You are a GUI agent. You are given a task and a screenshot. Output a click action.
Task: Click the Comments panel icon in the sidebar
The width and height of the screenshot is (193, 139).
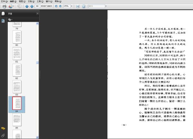point(3,128)
